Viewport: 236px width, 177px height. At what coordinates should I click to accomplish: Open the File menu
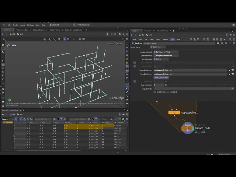(4, 25)
